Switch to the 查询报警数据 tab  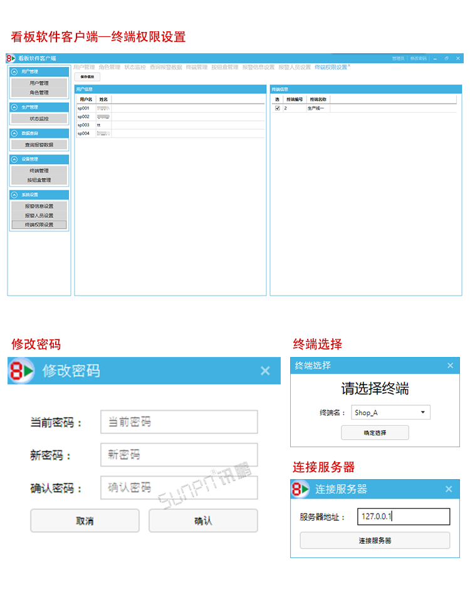click(165, 67)
